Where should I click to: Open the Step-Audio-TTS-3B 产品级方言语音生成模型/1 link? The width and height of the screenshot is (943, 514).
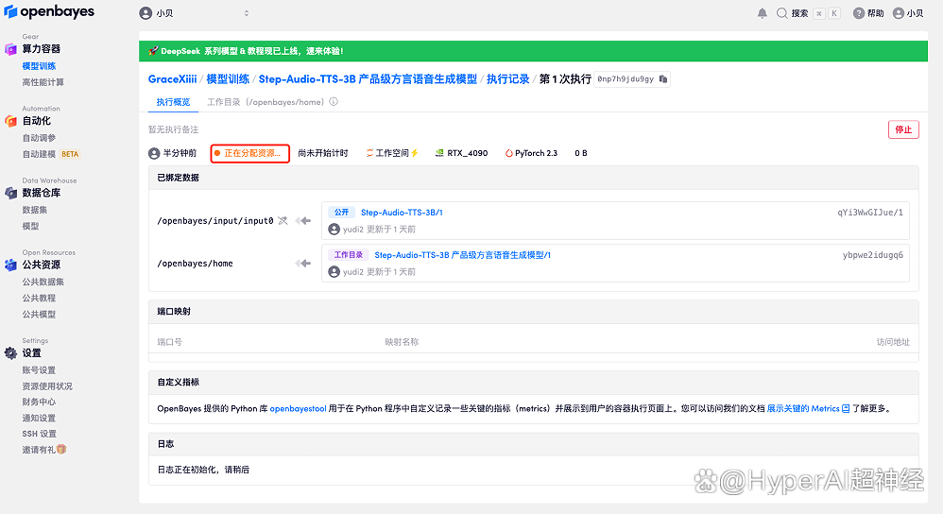462,255
